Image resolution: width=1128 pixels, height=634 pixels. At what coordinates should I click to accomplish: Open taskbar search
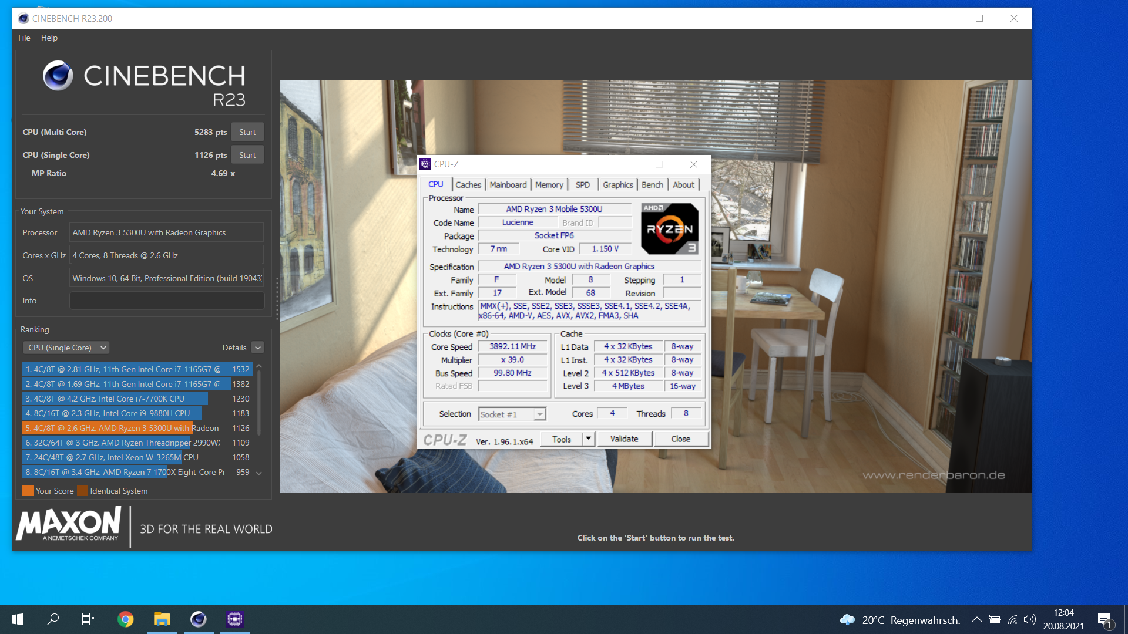click(x=53, y=619)
